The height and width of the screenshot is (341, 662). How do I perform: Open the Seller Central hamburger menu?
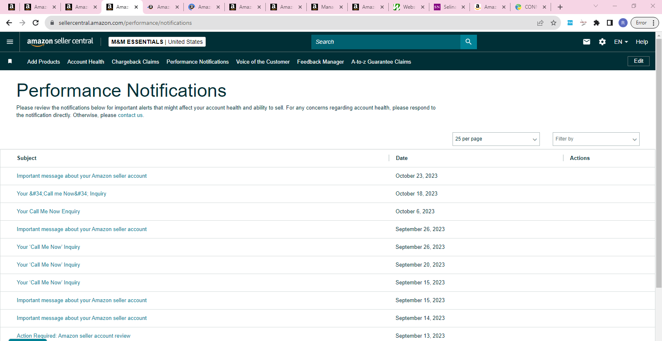pyautogui.click(x=10, y=42)
